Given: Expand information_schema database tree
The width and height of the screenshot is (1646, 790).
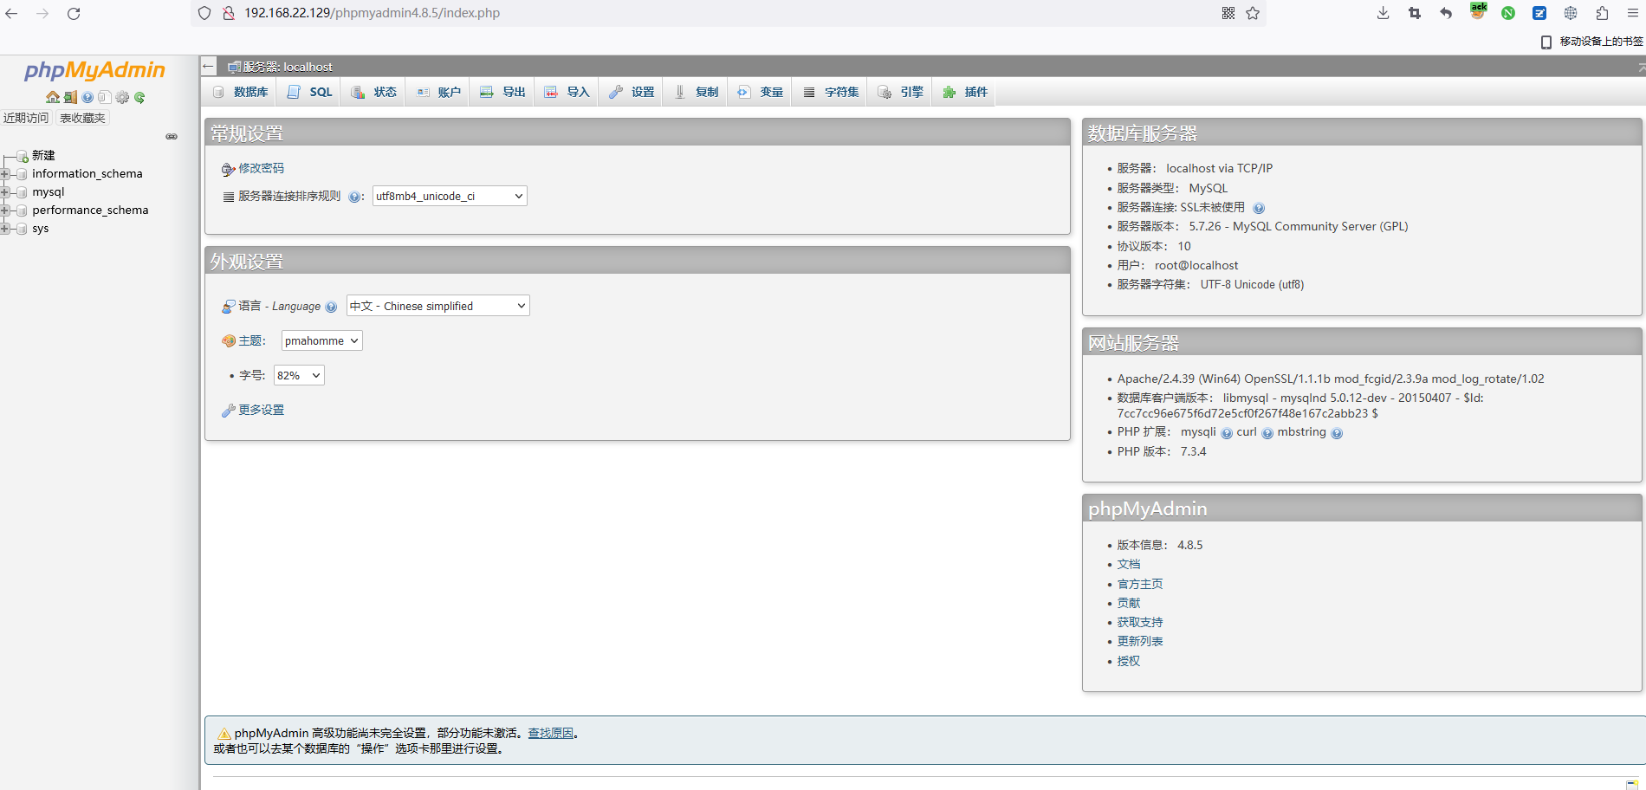Looking at the screenshot, I should 5,174.
